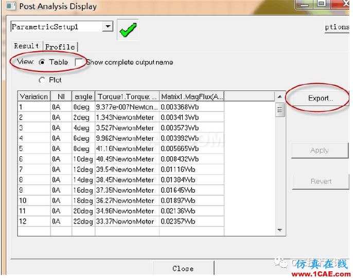Image resolution: width=353 pixels, height=278 pixels.
Task: Select the 0.008432Wb flux cell
Action: tap(191, 159)
